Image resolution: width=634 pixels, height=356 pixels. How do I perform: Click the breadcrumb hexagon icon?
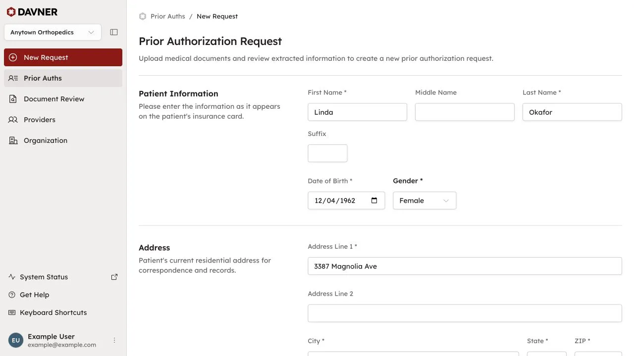coord(143,16)
